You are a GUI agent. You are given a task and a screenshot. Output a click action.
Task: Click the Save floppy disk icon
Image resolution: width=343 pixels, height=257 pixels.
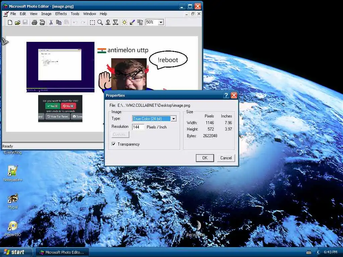pos(25,22)
